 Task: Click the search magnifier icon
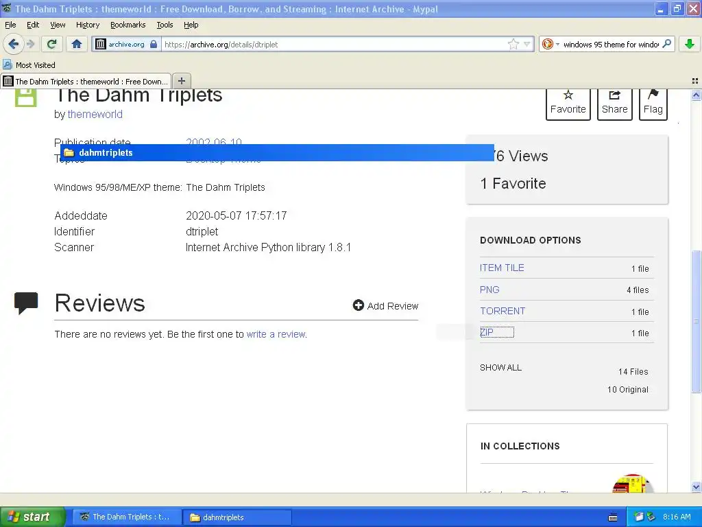click(666, 43)
